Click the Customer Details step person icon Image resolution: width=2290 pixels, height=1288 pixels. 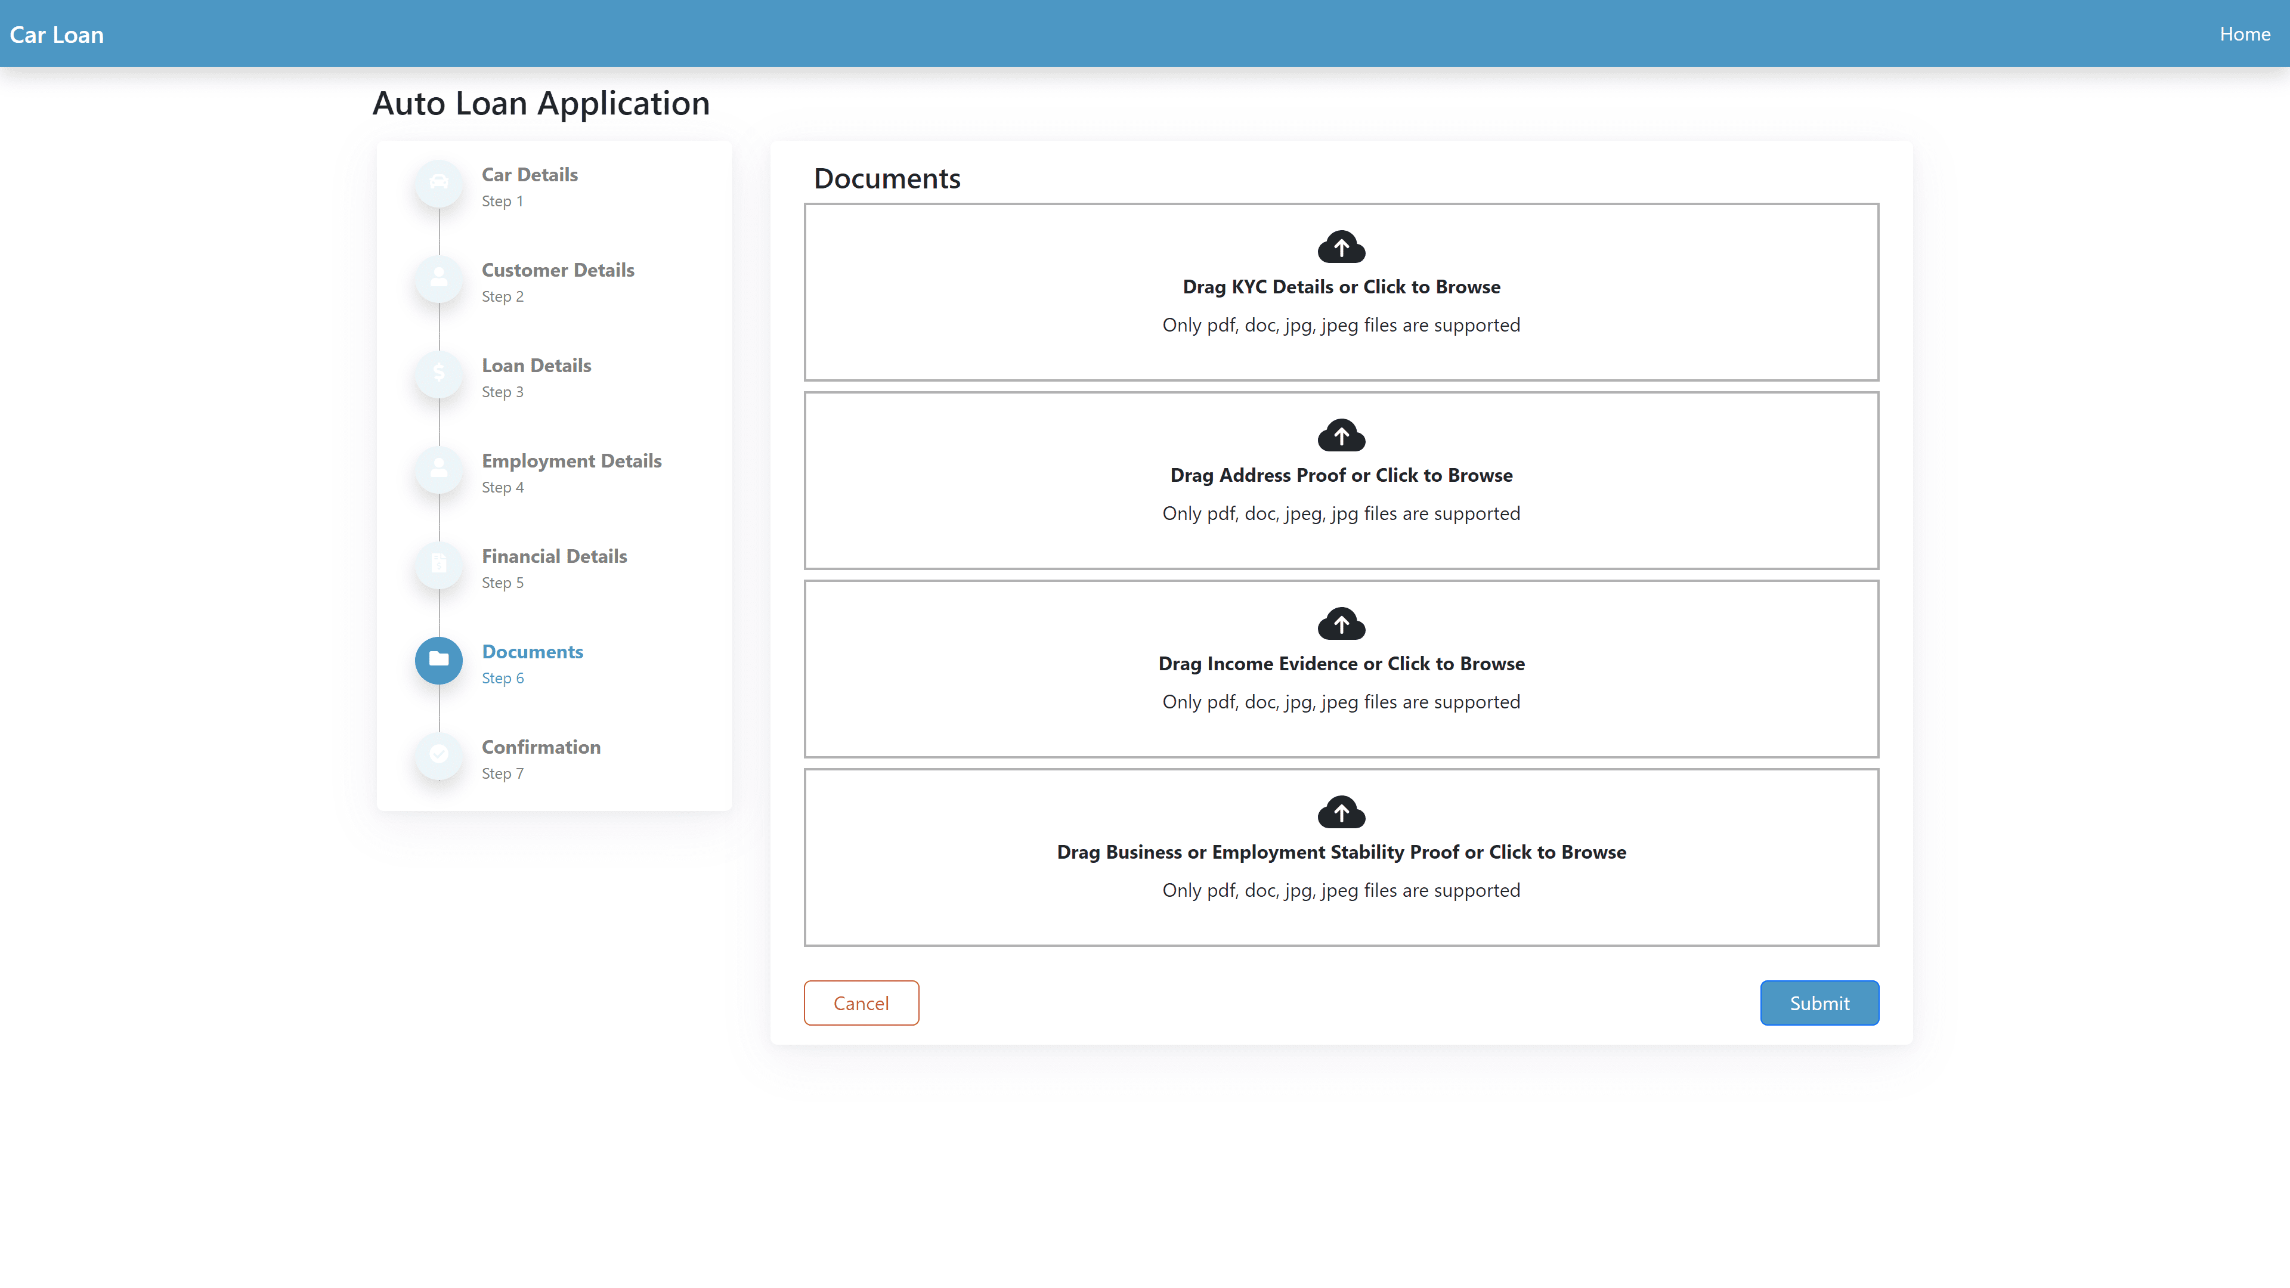coord(438,278)
